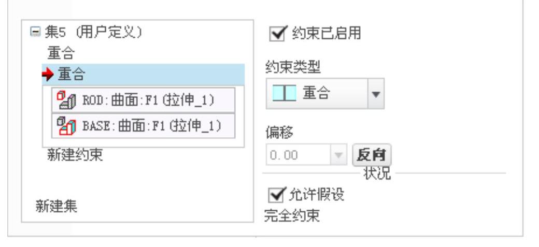
Task: Click the ROD component reference icon
Action: point(66,100)
